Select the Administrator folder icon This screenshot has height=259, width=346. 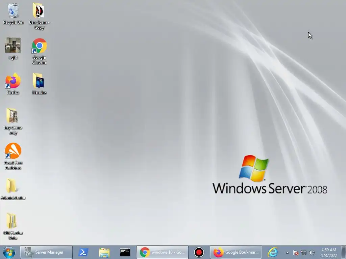(13, 189)
